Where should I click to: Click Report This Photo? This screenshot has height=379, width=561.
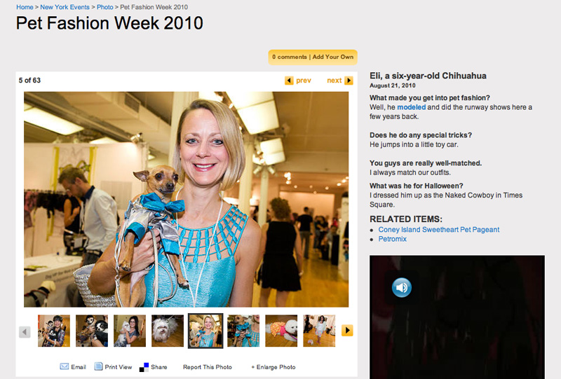click(x=208, y=367)
